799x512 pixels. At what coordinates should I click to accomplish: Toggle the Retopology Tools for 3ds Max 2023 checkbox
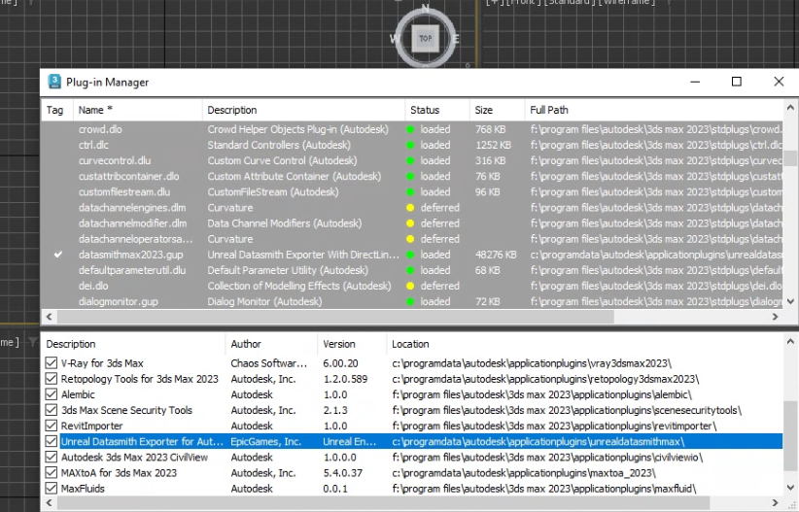(51, 379)
